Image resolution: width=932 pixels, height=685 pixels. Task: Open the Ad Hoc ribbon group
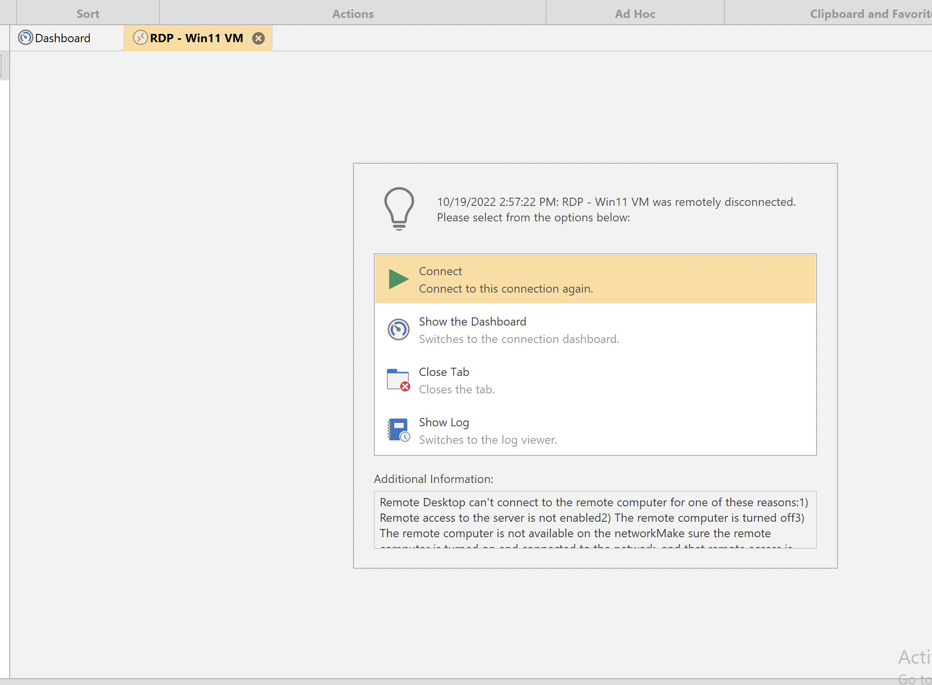click(635, 14)
